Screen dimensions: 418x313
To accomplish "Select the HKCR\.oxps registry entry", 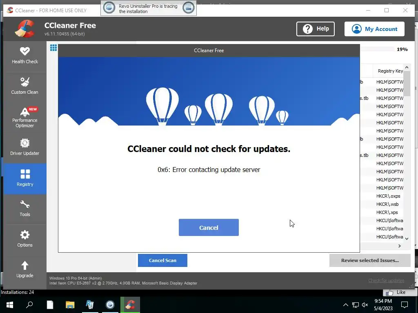I will tap(388, 196).
